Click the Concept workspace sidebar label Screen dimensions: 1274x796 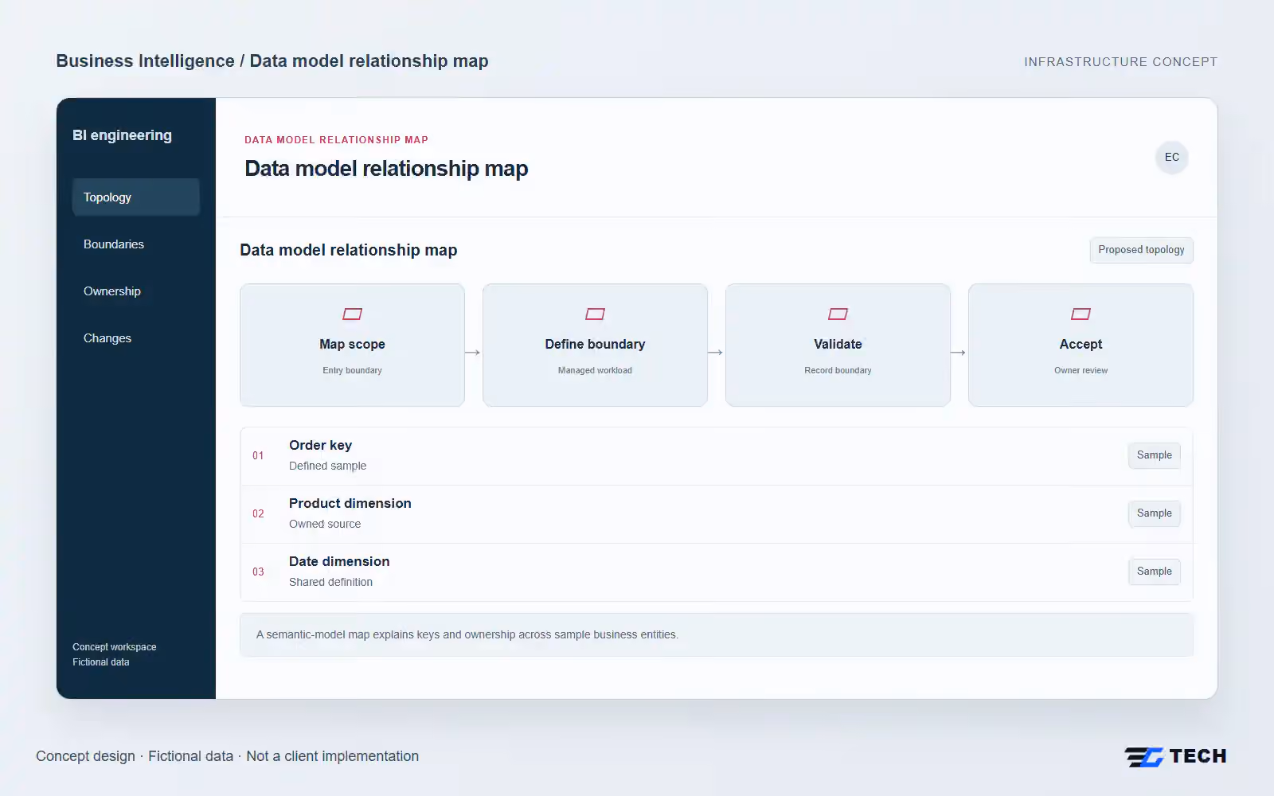pos(115,647)
